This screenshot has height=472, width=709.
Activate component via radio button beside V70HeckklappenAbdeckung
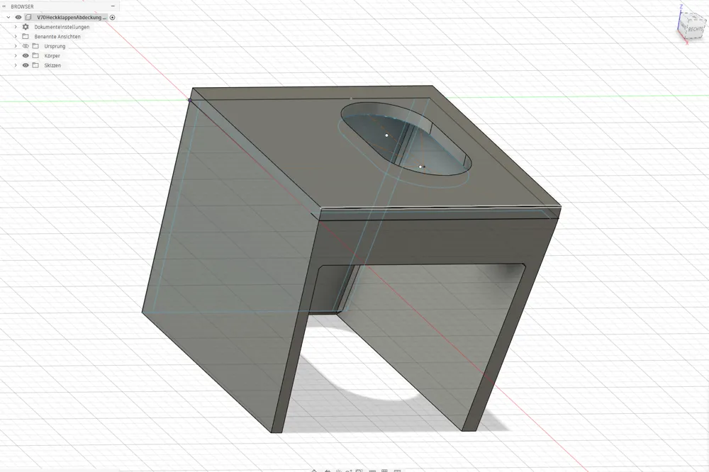(113, 17)
